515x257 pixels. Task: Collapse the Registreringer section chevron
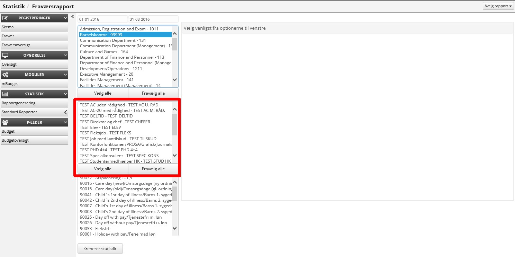pyautogui.click(x=65, y=18)
